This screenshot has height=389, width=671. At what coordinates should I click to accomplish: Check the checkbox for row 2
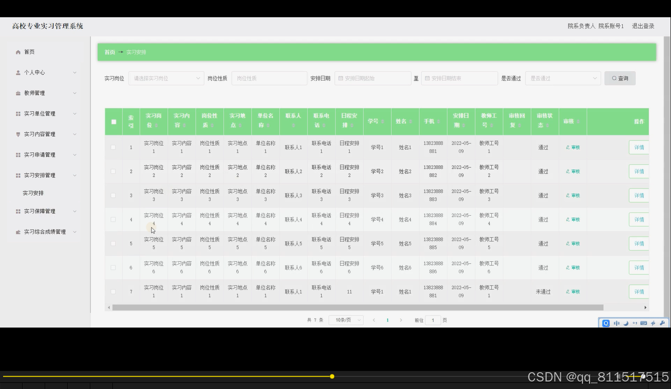point(113,172)
